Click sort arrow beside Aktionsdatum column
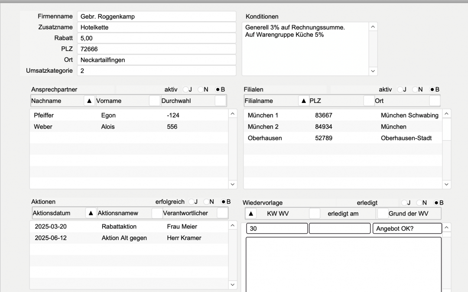Viewport: 468px width, 292px height. point(91,213)
